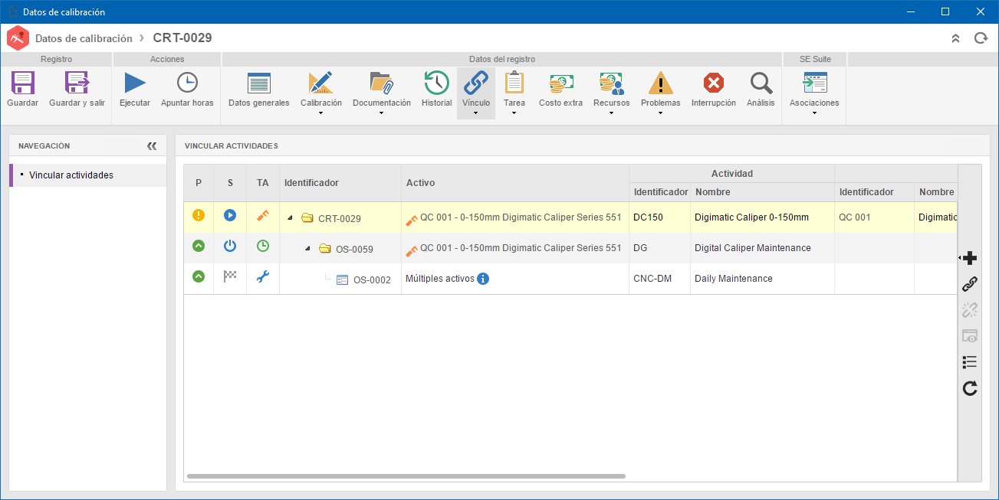
Task: Click the Documentación folder icon
Action: click(381, 83)
